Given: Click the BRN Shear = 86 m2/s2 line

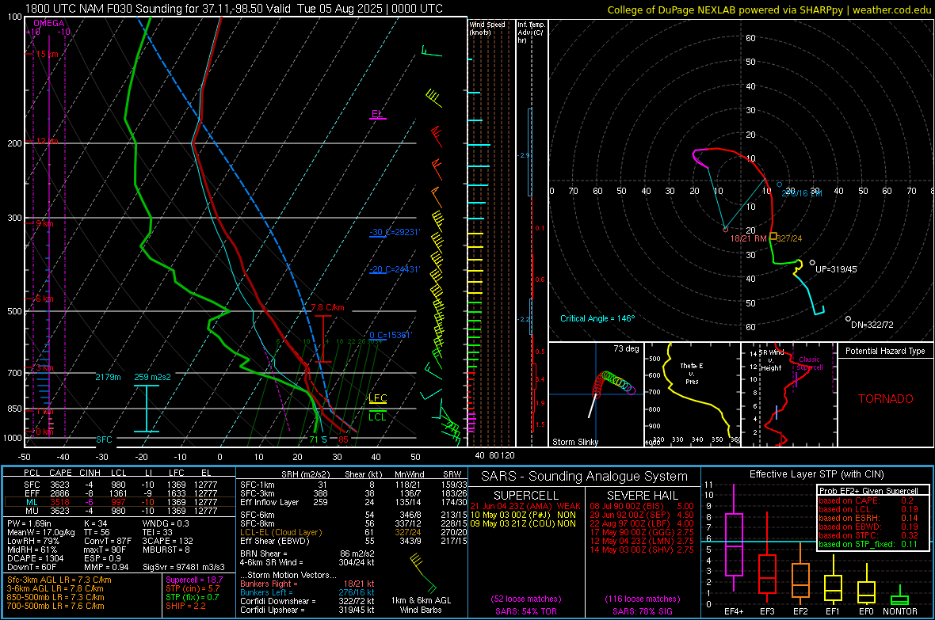Looking at the screenshot, I should pos(307,553).
